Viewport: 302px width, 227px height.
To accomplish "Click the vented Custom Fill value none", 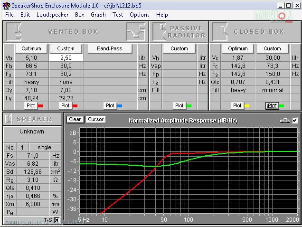I will pyautogui.click(x=66, y=82).
